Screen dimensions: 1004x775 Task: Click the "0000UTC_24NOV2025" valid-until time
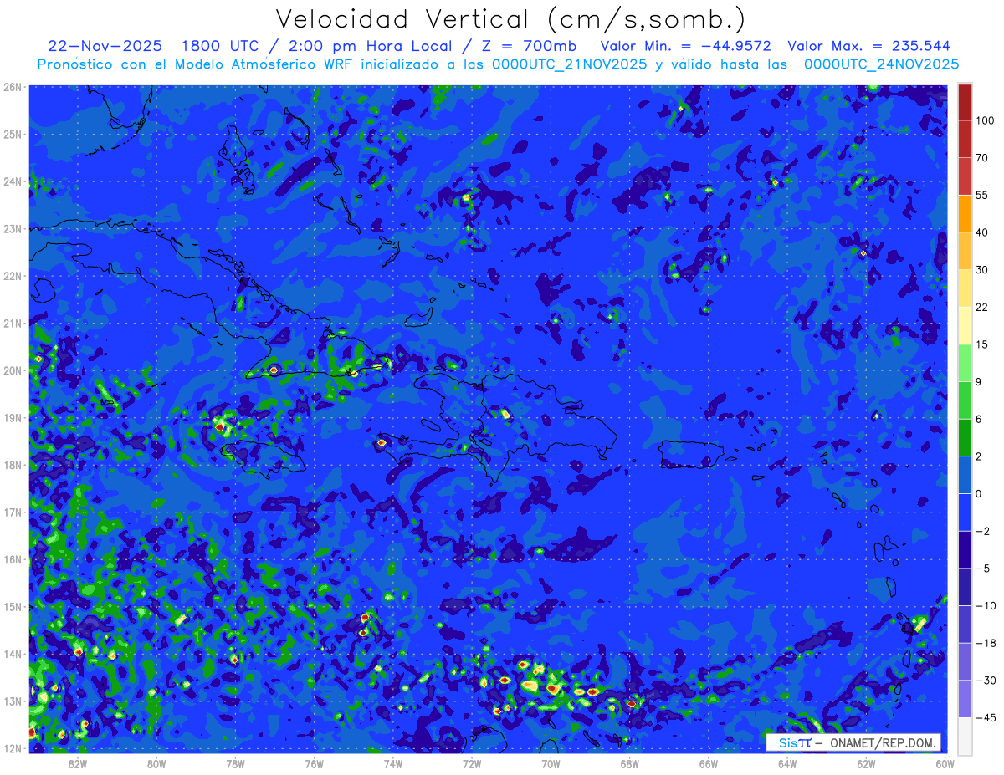pyautogui.click(x=881, y=64)
